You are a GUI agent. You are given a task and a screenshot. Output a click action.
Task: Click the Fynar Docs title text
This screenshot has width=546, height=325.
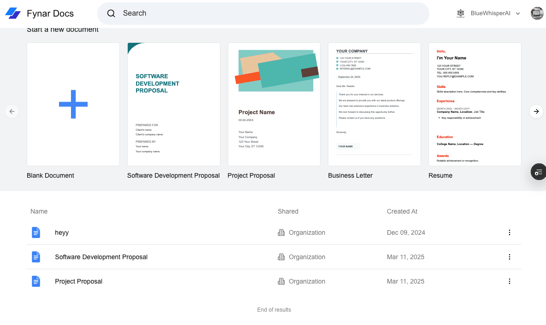[50, 13]
